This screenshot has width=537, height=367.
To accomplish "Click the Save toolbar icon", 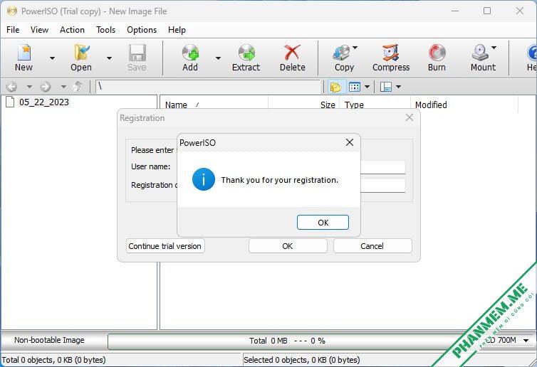I will (x=137, y=53).
